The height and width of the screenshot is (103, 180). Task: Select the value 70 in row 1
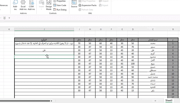click(x=79, y=43)
